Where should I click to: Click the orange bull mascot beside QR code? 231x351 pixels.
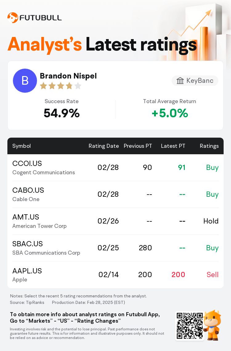point(212,325)
